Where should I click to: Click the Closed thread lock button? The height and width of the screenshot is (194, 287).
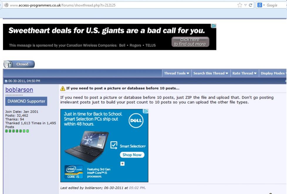click(19, 64)
